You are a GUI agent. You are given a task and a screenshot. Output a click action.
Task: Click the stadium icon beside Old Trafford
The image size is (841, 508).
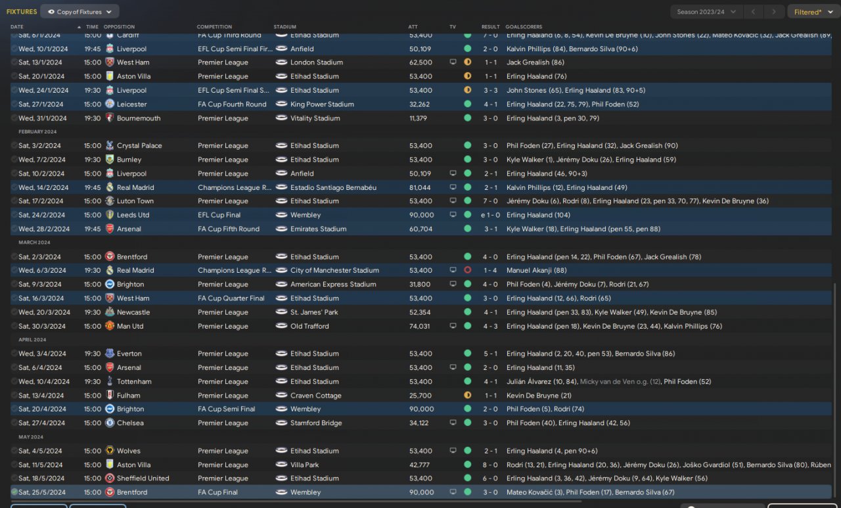(x=281, y=326)
